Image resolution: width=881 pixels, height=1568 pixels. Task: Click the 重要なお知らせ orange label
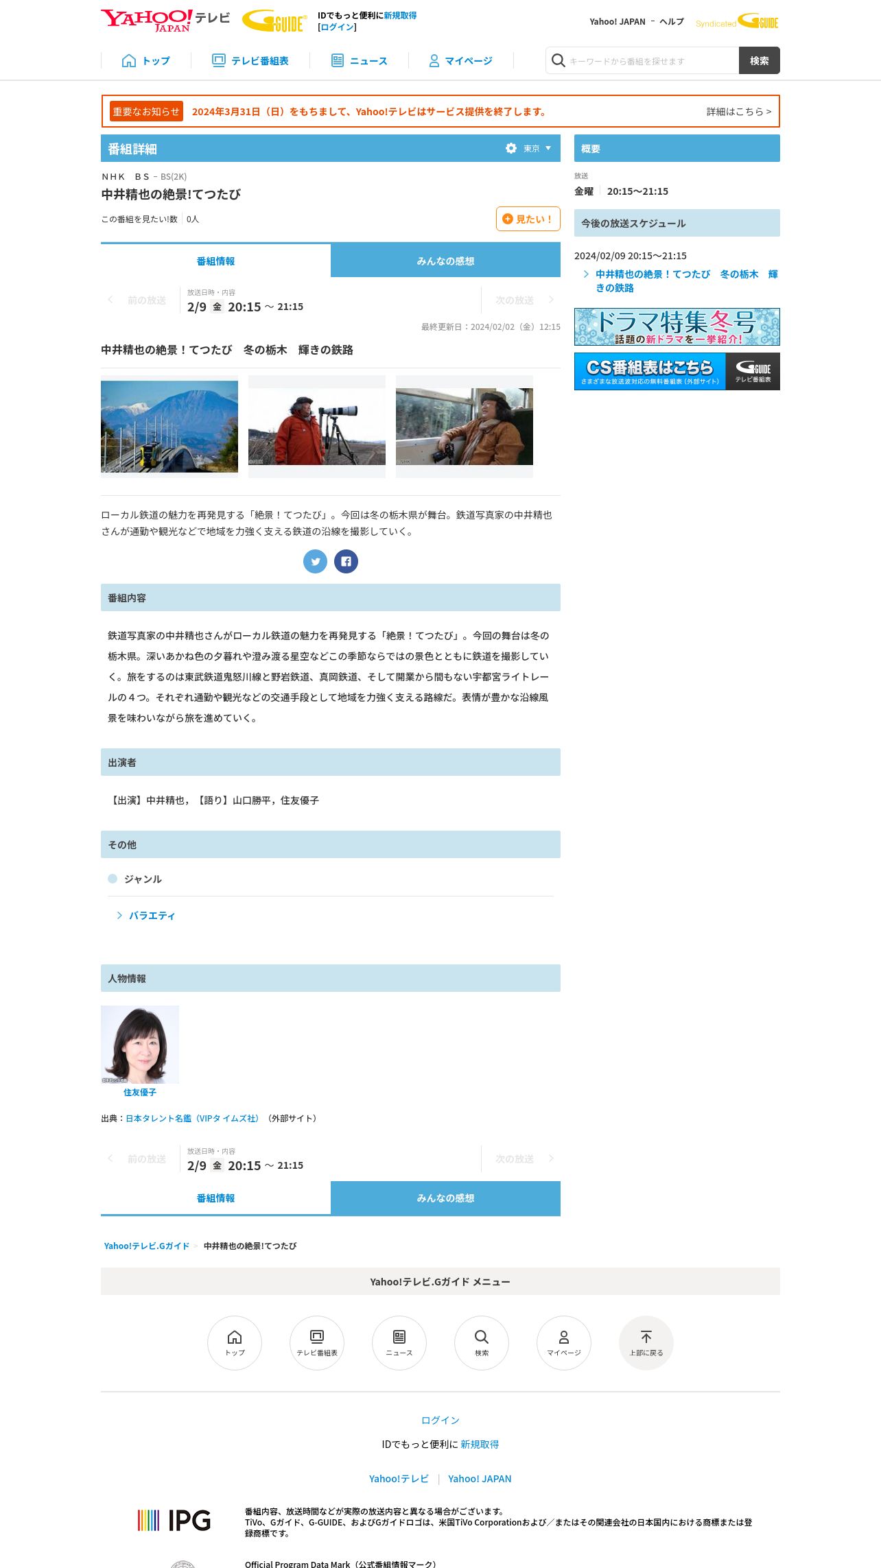coord(146,112)
